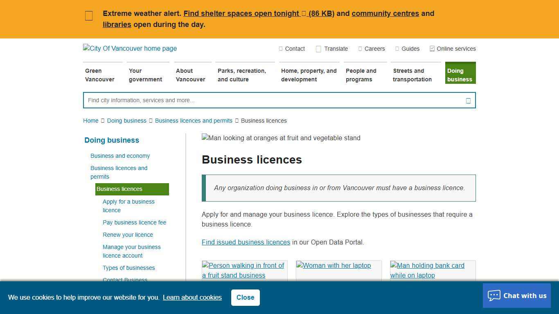Click the Online services checkmark box

(x=432, y=48)
